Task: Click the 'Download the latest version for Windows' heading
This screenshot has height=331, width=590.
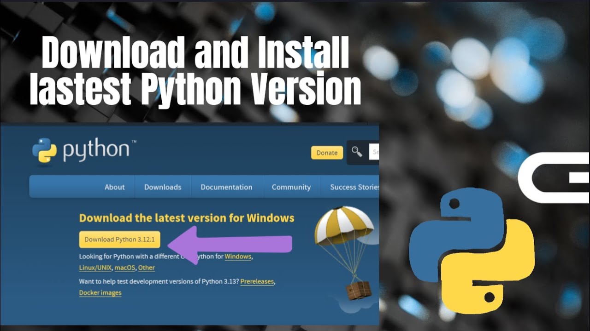Action: pyautogui.click(x=187, y=218)
